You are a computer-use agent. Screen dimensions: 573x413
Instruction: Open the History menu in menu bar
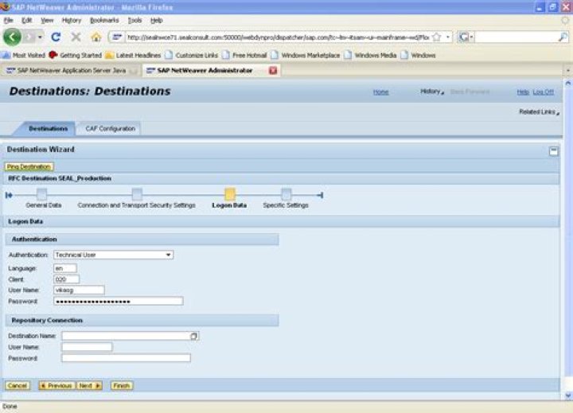[x=72, y=20]
